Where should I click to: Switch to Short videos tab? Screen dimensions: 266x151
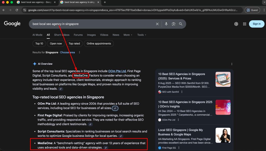coord(62,35)
